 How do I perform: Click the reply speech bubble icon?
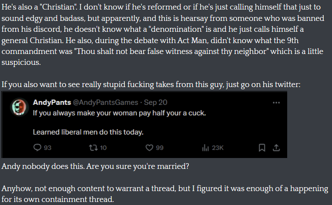[x=37, y=148]
